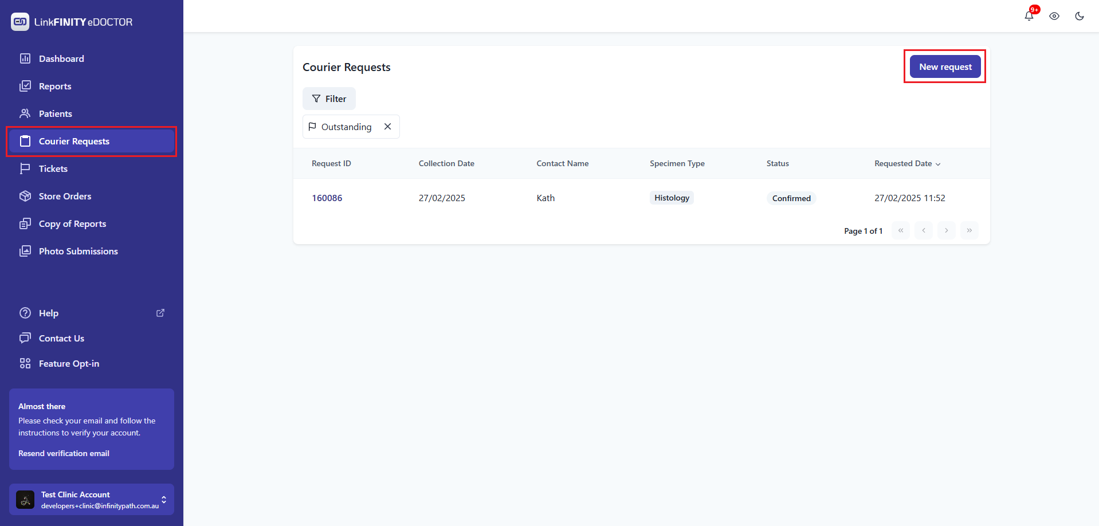Image resolution: width=1099 pixels, height=526 pixels.
Task: Click the Photo Submissions icon
Action: [25, 251]
